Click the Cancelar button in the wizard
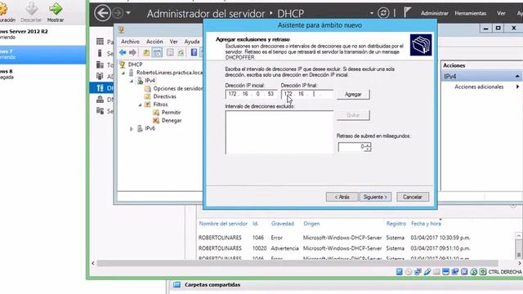 pyautogui.click(x=413, y=197)
